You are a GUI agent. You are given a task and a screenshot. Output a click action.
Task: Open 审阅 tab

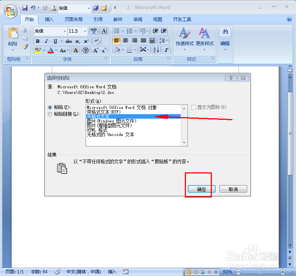138,19
